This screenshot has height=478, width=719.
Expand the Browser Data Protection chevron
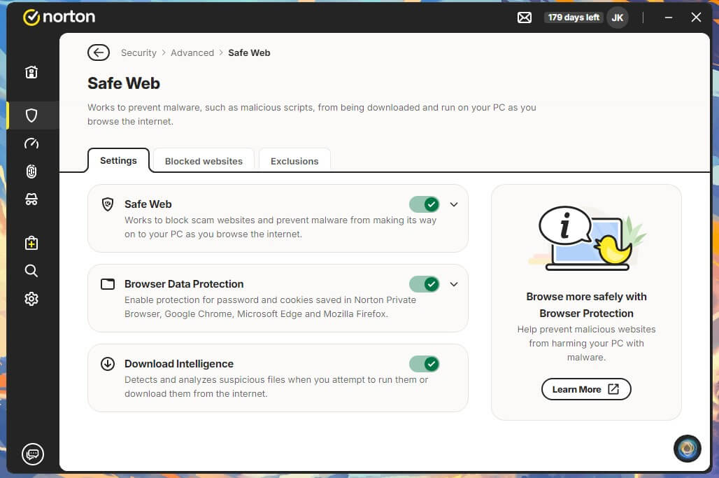point(453,284)
